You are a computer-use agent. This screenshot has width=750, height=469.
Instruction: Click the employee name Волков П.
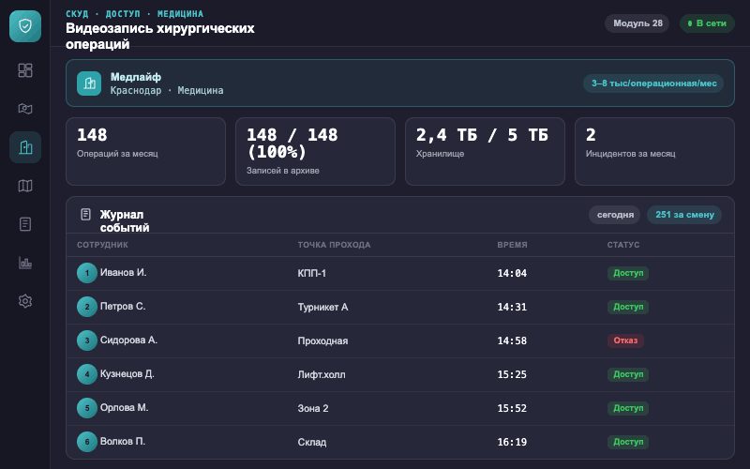(x=123, y=441)
